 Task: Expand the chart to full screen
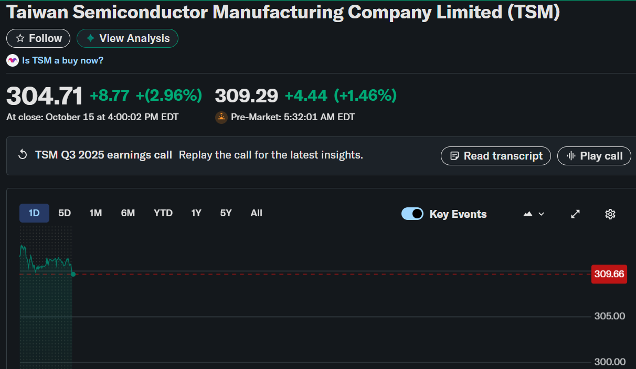coord(576,214)
